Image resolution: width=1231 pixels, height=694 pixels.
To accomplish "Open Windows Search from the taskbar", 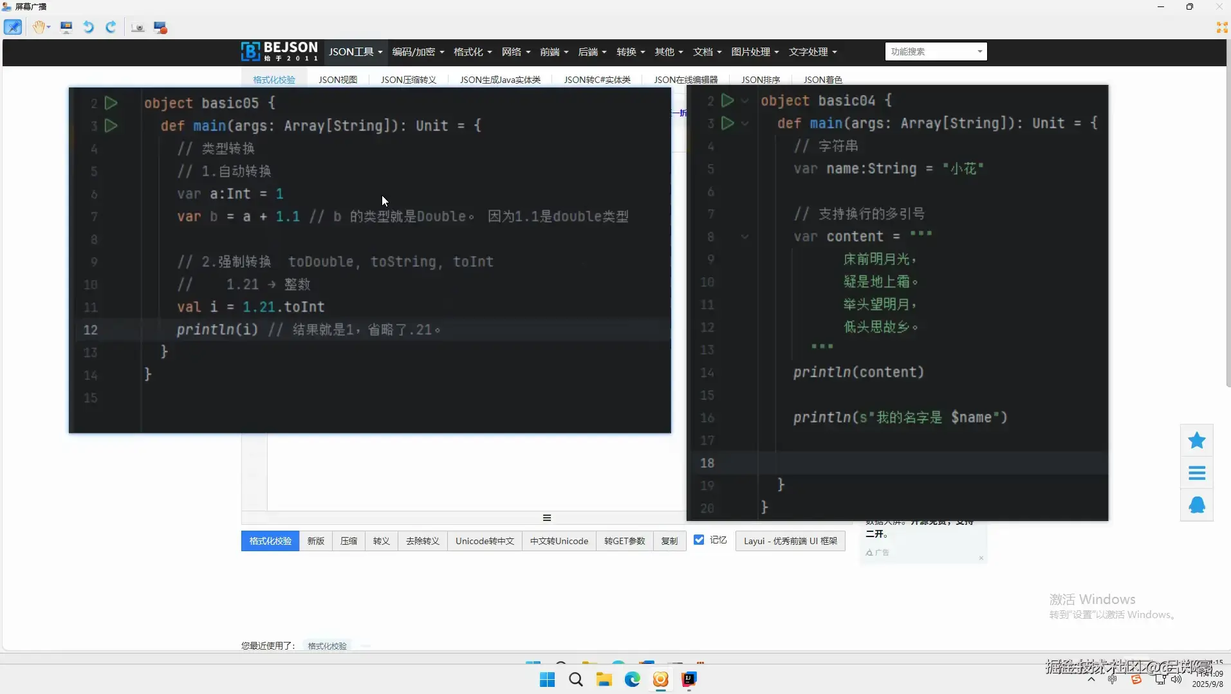I will [x=576, y=679].
